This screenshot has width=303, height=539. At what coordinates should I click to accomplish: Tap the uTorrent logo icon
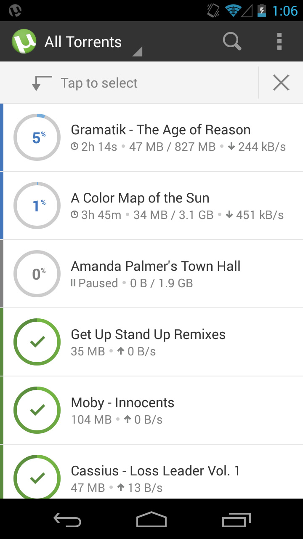(x=24, y=42)
